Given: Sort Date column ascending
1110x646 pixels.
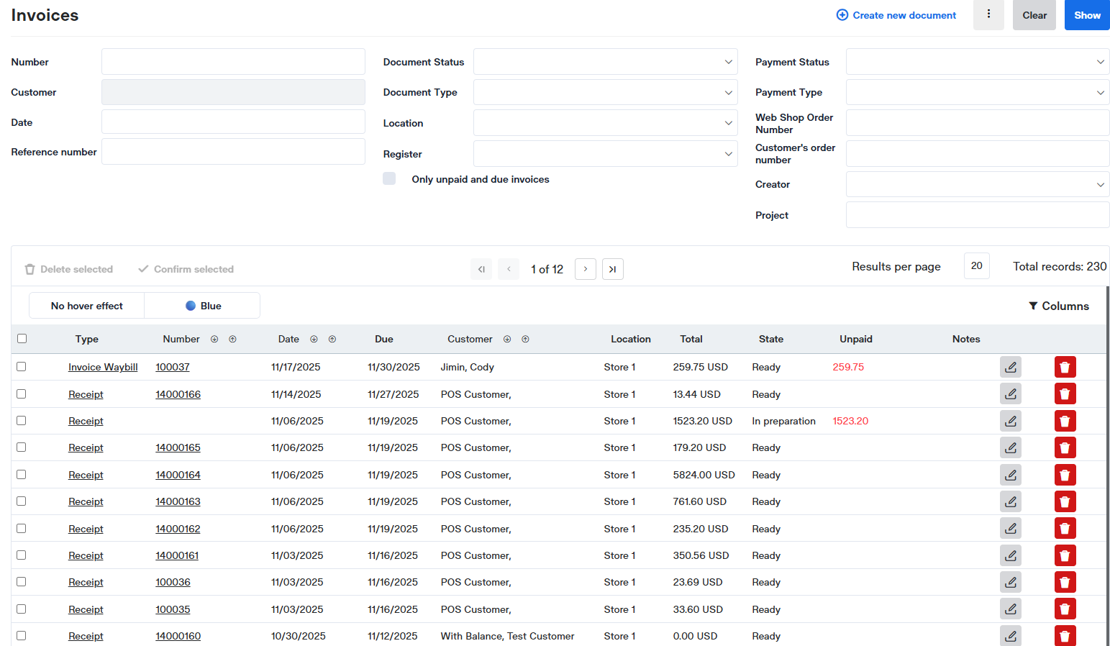Looking at the screenshot, I should [332, 340].
